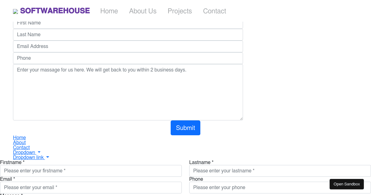Click the SOFTWAREHOUSE logo image icon
This screenshot has width=371, height=195.
click(15, 11)
